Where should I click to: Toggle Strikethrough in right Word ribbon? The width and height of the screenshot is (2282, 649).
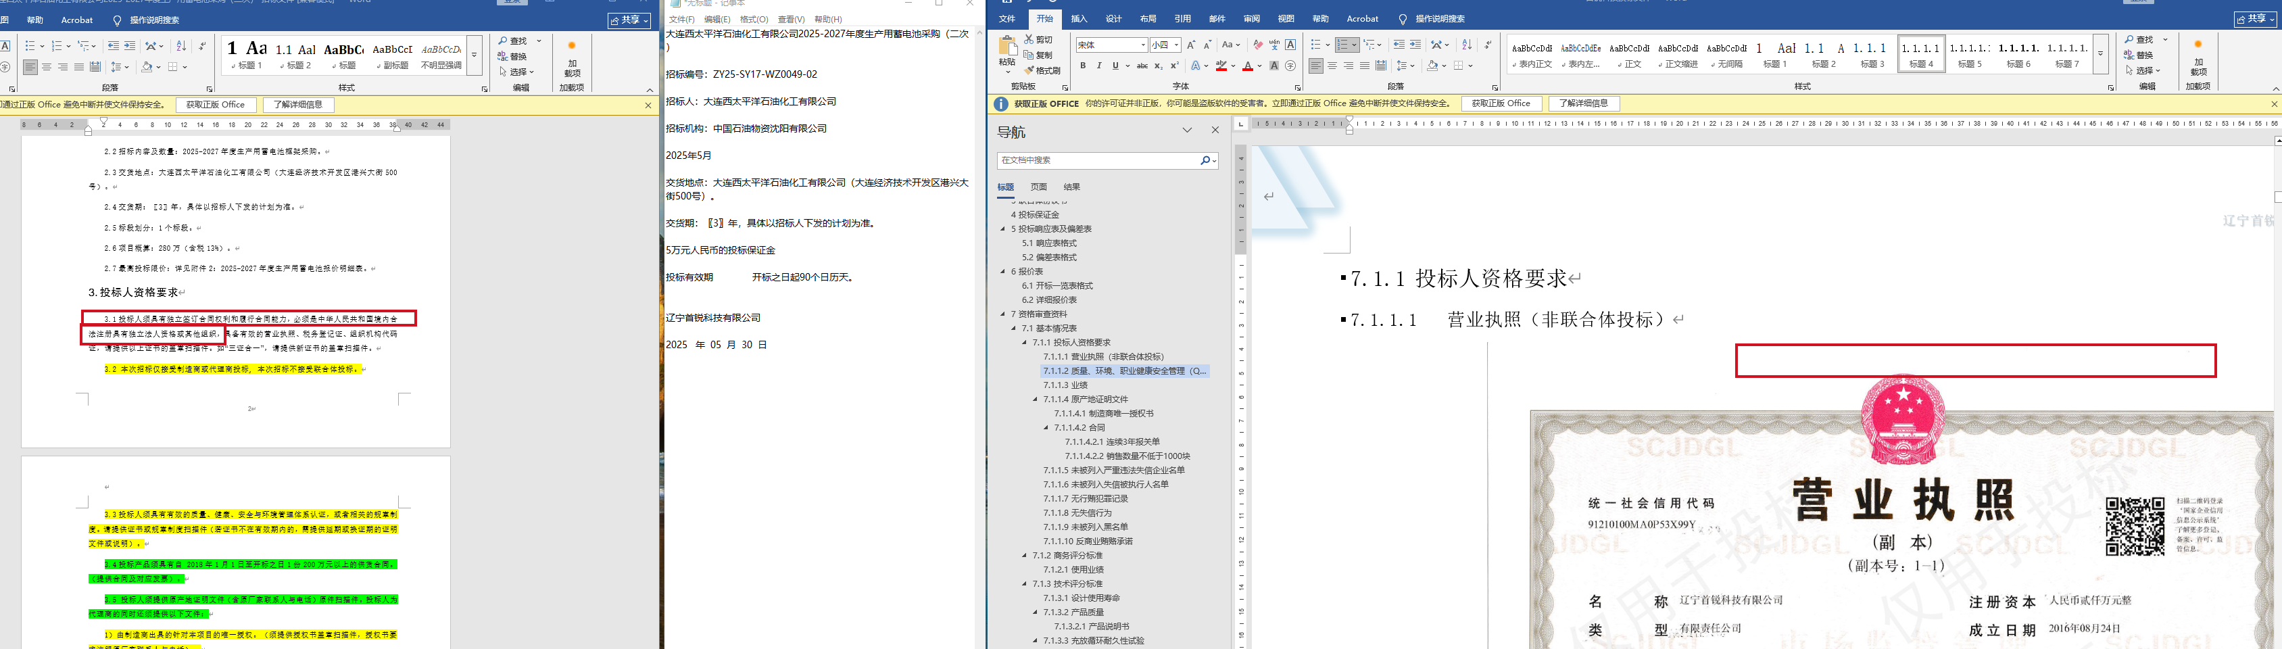pyautogui.click(x=1142, y=66)
